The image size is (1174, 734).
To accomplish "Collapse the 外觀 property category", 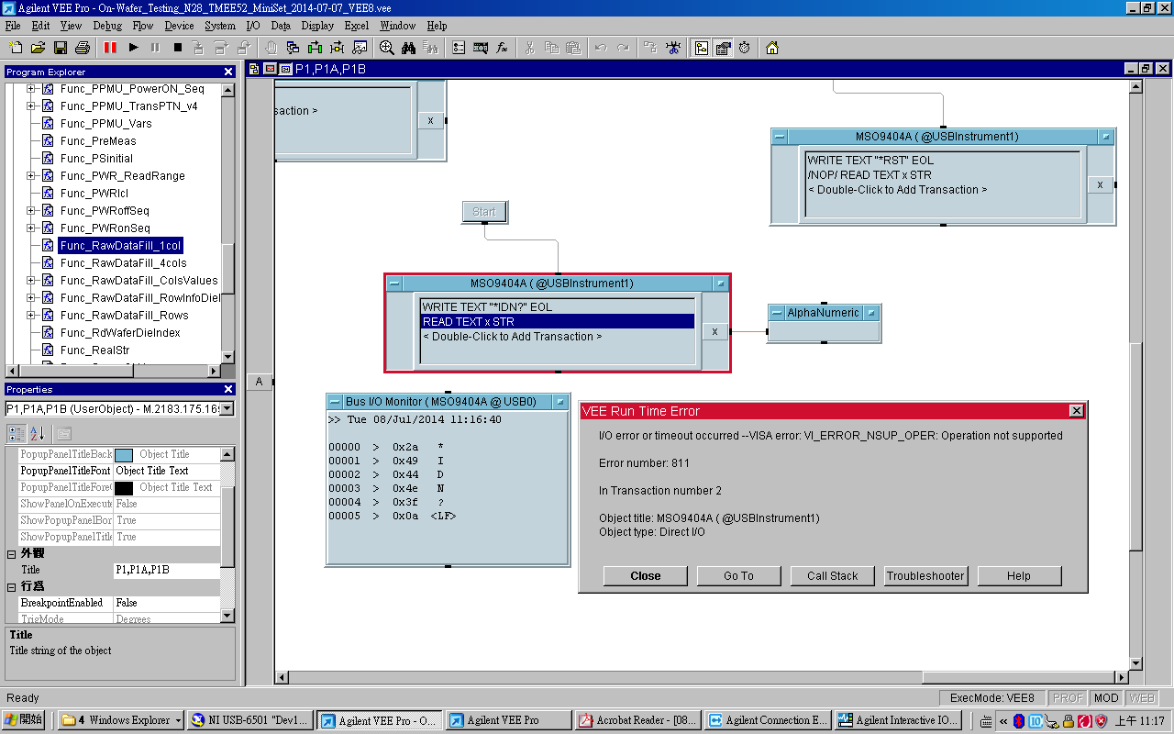I will pos(12,554).
